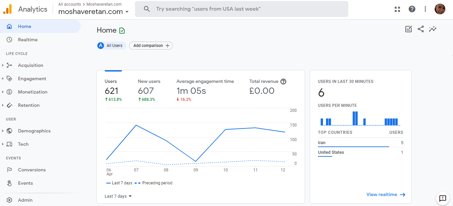The height and width of the screenshot is (206, 453).
Task: Click the United States country row
Action: click(361, 152)
